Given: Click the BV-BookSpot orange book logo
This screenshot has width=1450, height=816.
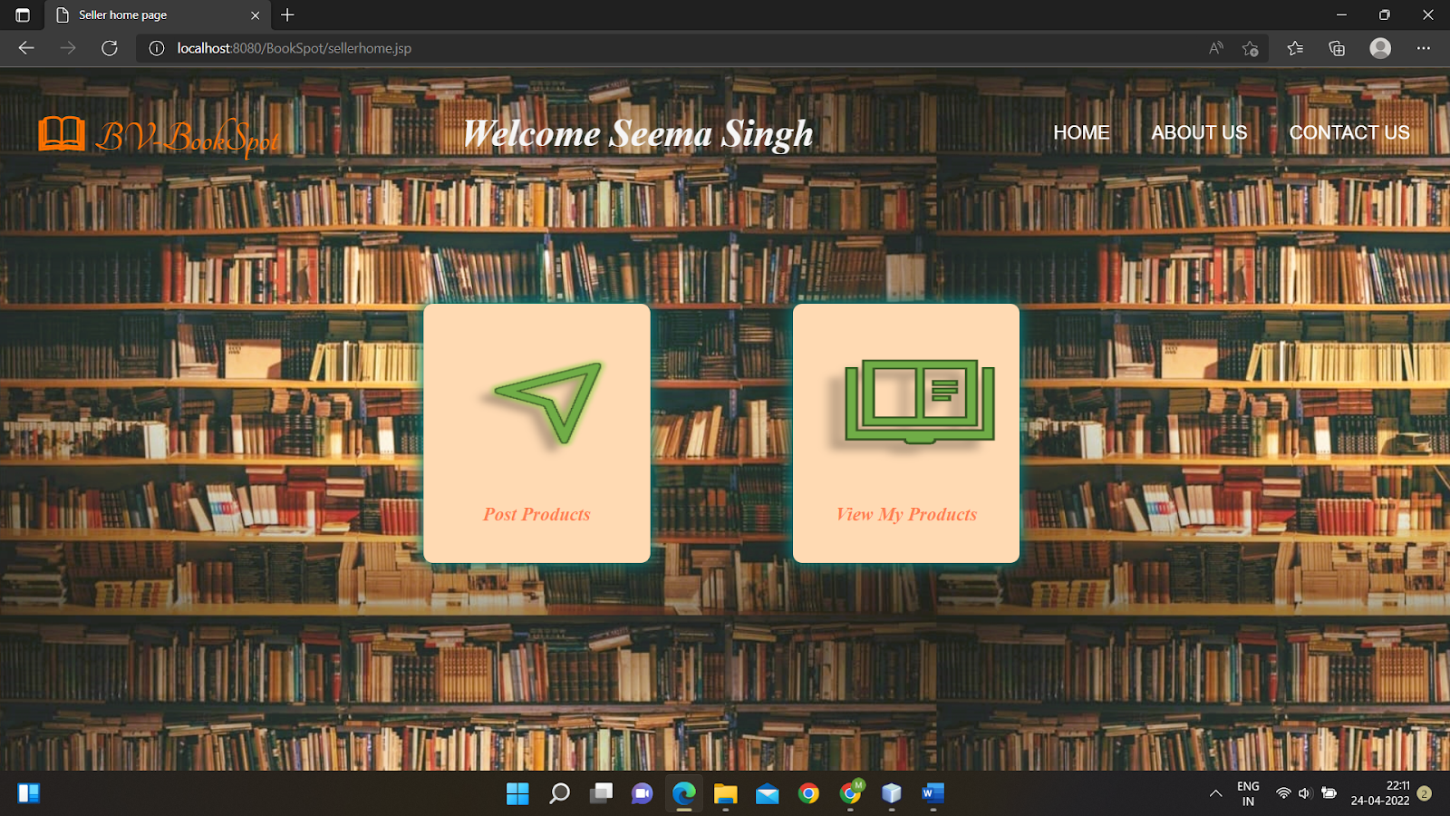Looking at the screenshot, I should coord(62,134).
